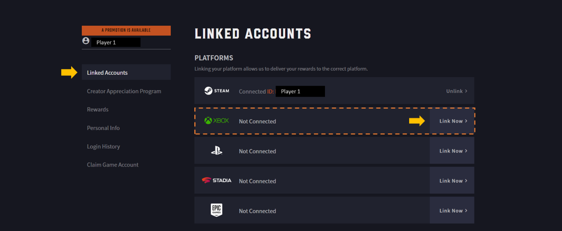Screen dimensions: 562x231
Task: Link the Epic Games account now
Action: [452, 211]
